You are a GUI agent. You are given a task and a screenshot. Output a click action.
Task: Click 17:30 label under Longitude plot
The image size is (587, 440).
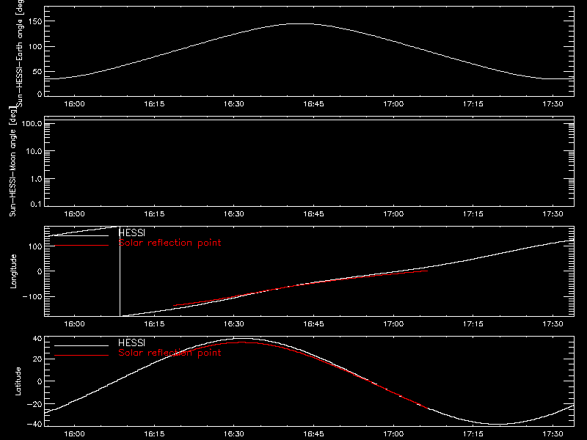[x=553, y=324]
